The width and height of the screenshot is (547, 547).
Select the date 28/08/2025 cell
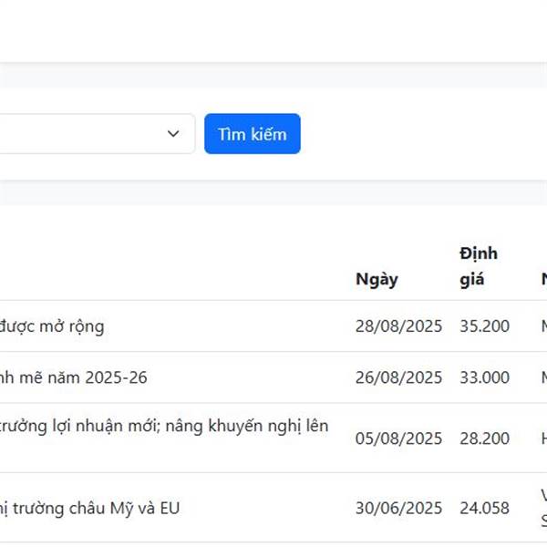pos(398,326)
